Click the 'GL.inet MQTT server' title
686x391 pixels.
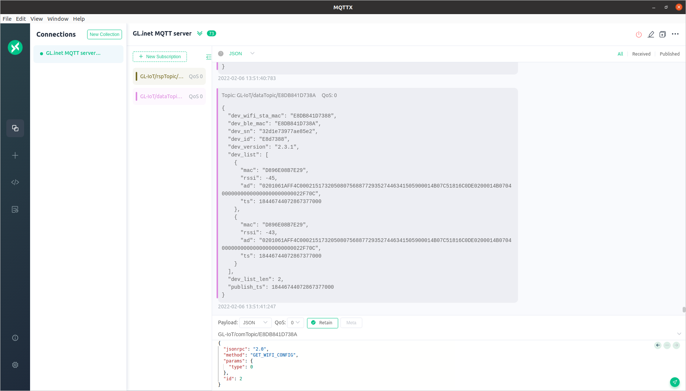click(x=162, y=33)
